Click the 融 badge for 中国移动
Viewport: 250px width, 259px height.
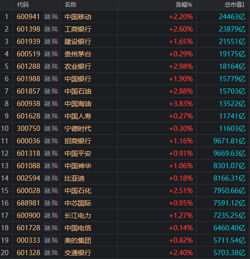47,17
